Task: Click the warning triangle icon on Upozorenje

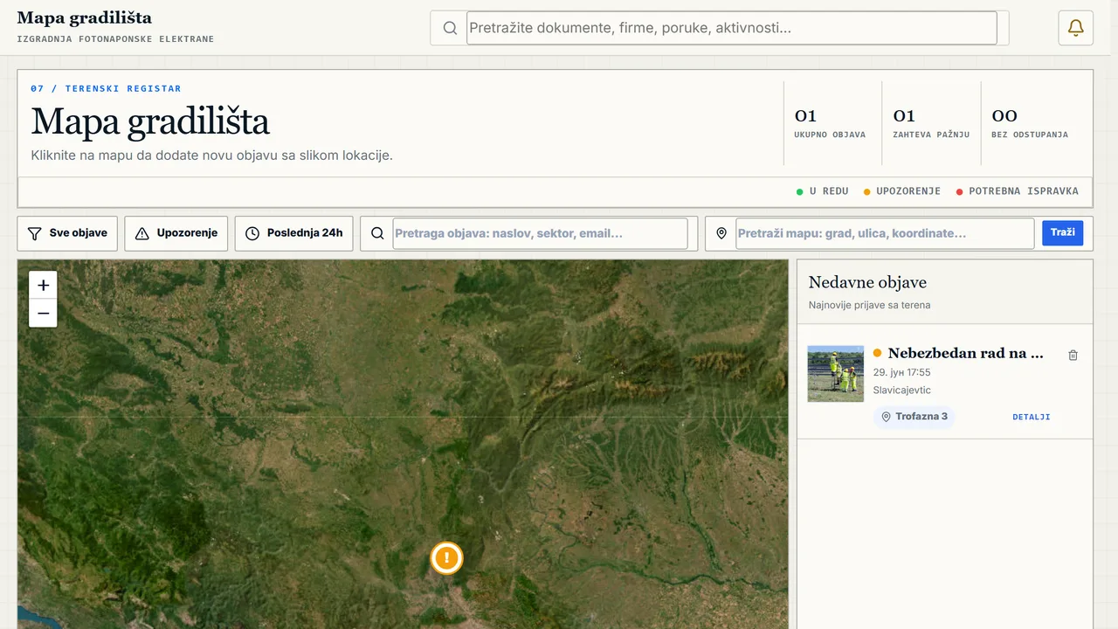Action: pos(142,233)
